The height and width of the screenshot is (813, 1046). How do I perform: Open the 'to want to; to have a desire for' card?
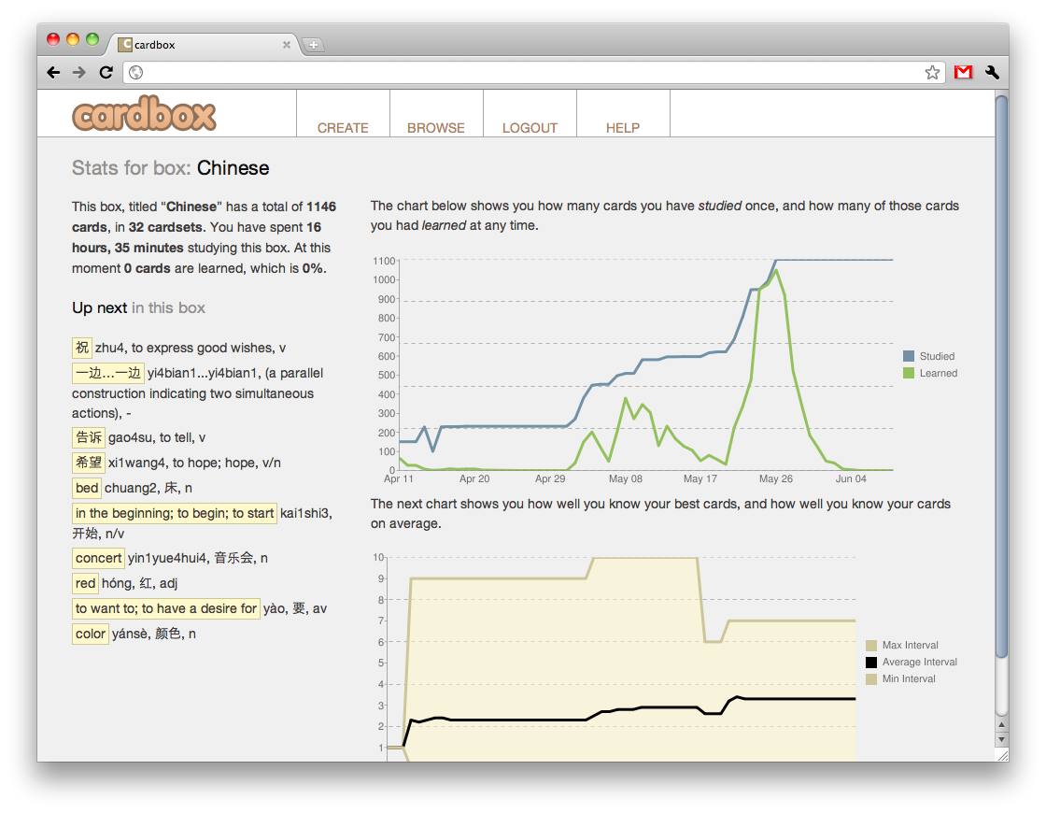pyautogui.click(x=166, y=608)
